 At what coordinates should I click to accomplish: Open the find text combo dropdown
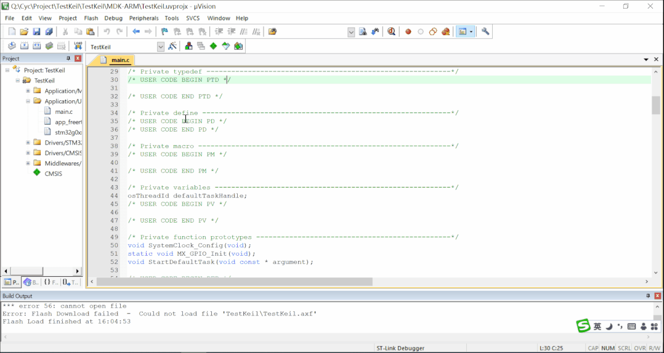(x=351, y=32)
